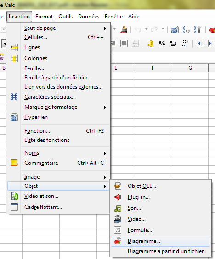Click the Cadre flottant frame icon
Image resolution: width=215 pixels, height=259 pixels.
click(x=14, y=207)
